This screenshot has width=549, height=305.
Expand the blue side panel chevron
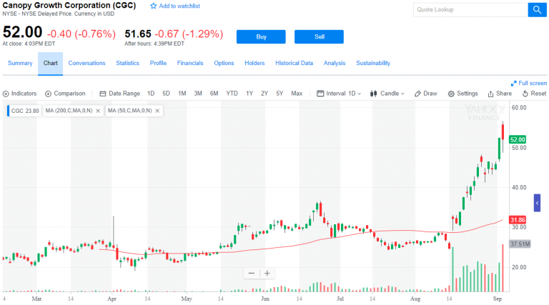[x=537, y=203]
